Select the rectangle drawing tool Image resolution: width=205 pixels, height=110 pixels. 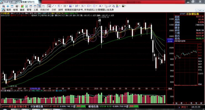(x=88, y=6)
